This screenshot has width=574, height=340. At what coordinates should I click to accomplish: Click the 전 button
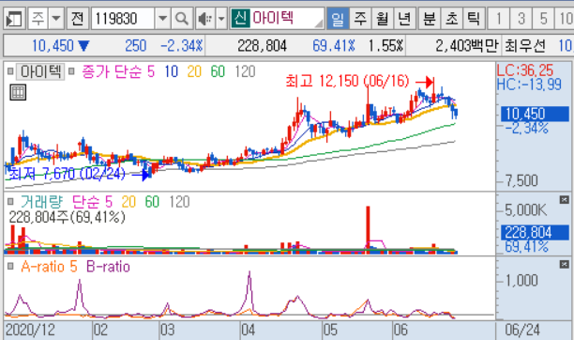77,19
